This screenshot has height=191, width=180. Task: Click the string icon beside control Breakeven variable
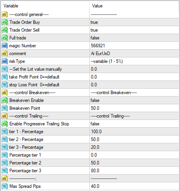coord(5,93)
